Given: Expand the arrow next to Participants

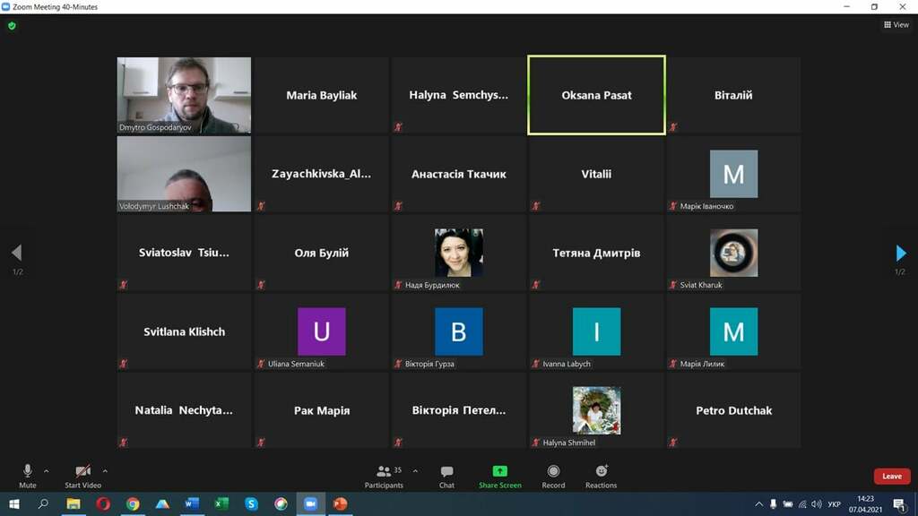Looking at the screenshot, I should pyautogui.click(x=415, y=471).
